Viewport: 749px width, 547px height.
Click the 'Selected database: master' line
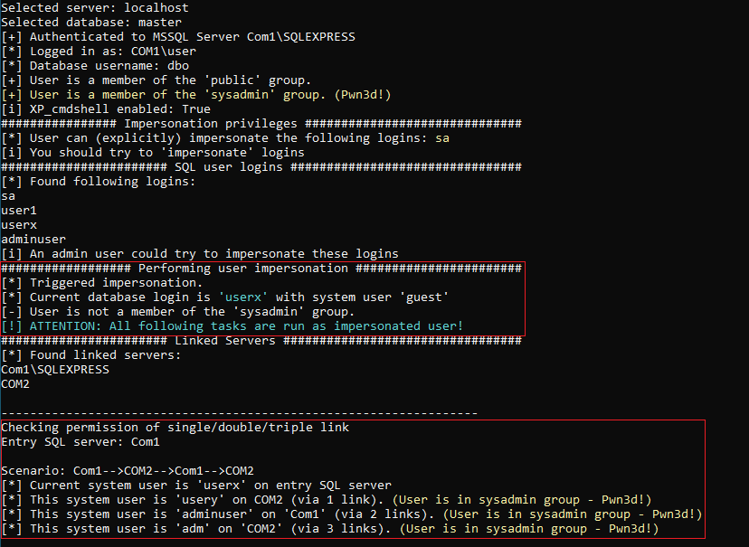click(91, 22)
